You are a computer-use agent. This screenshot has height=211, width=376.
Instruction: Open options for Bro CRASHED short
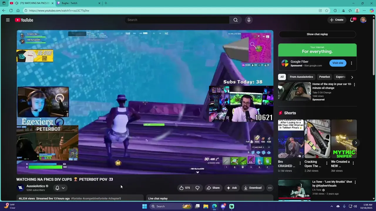tap(300, 163)
